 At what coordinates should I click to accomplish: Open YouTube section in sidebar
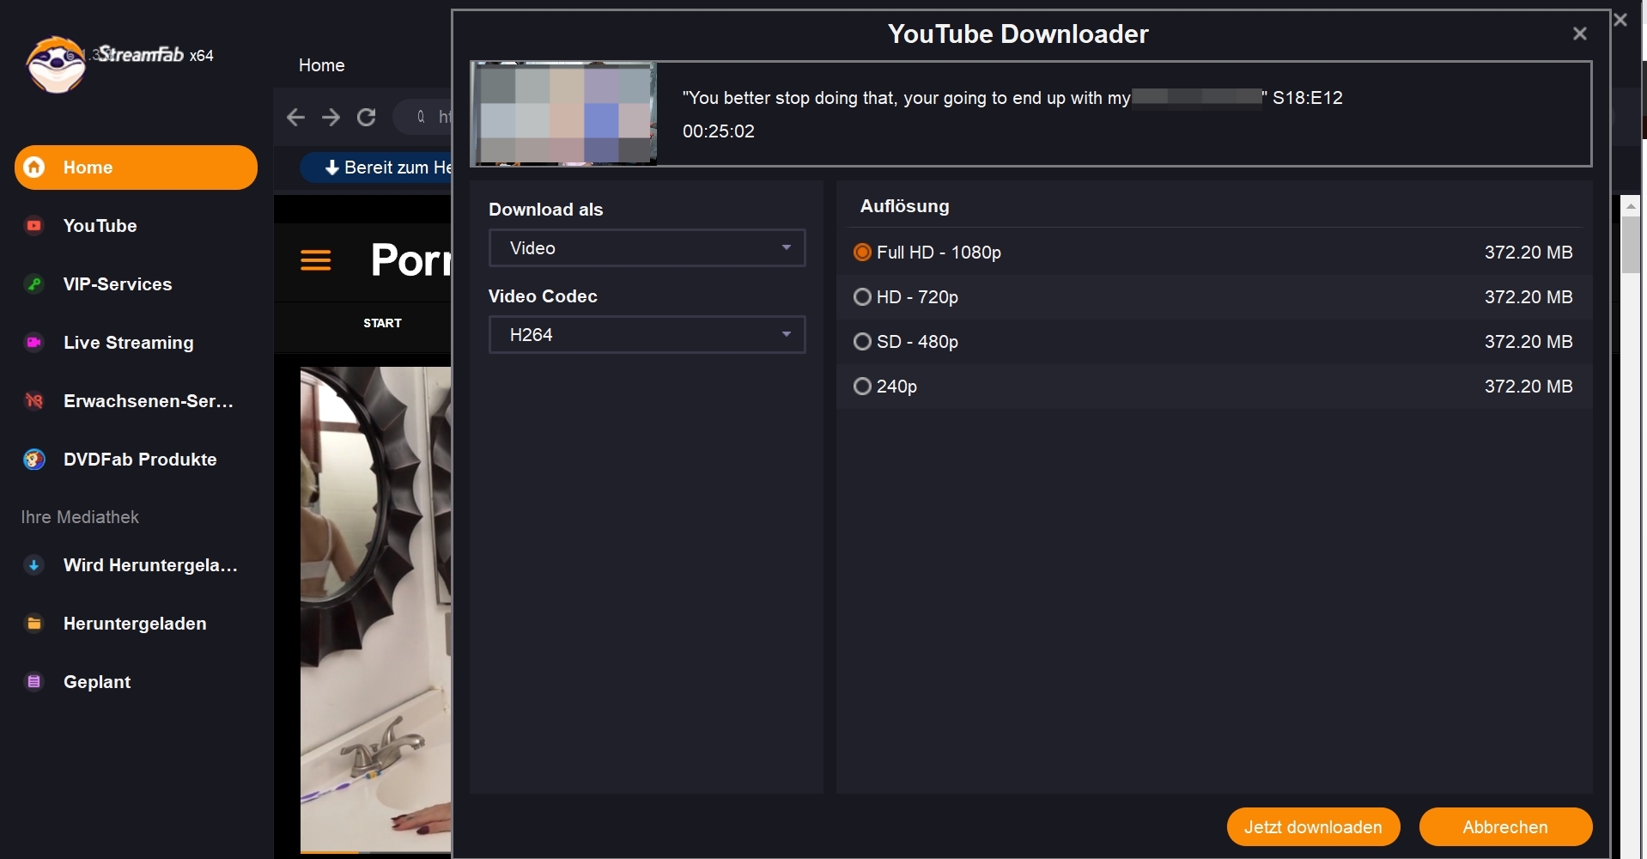coord(136,226)
